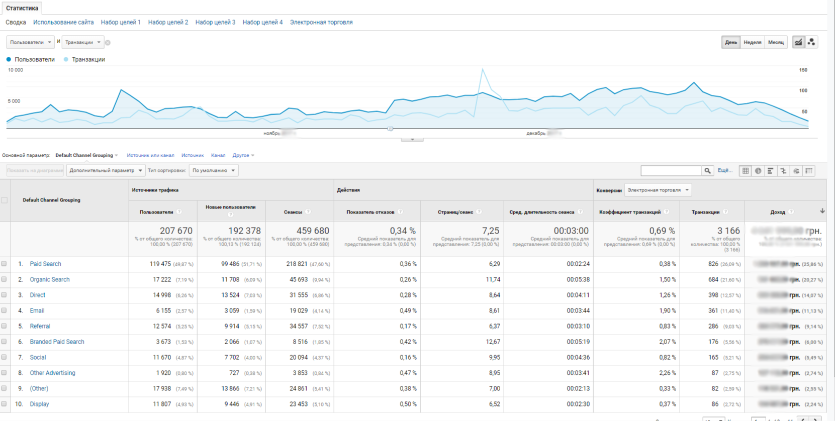
Task: Switch chart to motion chart view
Action: click(x=811, y=42)
